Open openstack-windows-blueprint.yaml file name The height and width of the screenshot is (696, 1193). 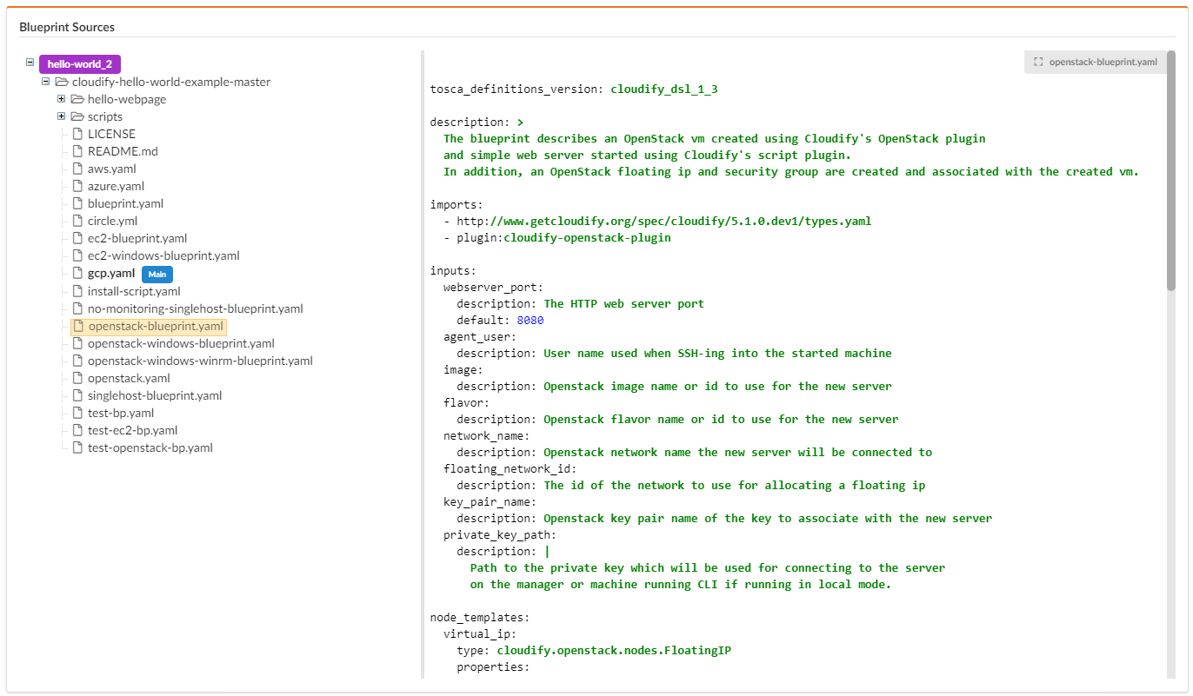(x=181, y=343)
